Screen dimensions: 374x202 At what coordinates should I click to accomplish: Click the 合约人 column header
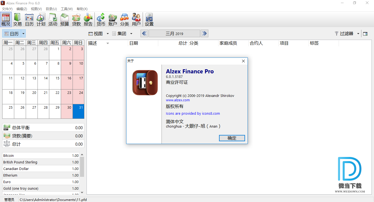coord(263,43)
